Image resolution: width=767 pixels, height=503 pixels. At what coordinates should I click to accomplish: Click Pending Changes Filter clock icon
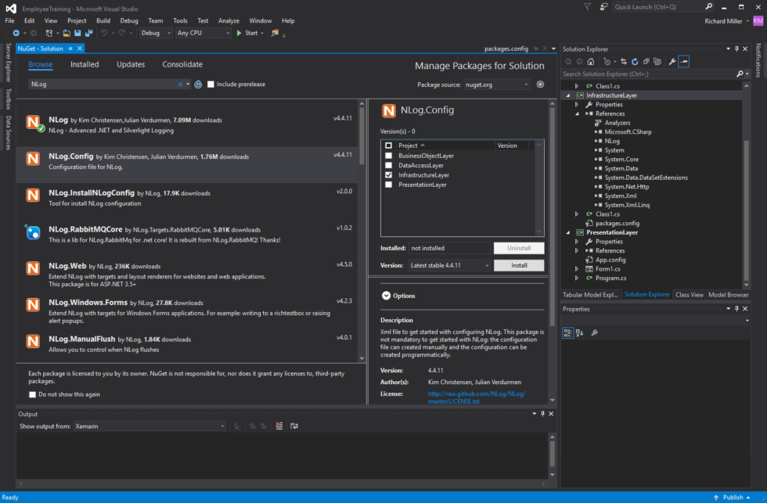[x=607, y=62]
